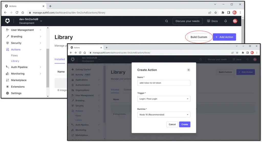
Task: Click Add Action button in back window
Action: [224, 37]
